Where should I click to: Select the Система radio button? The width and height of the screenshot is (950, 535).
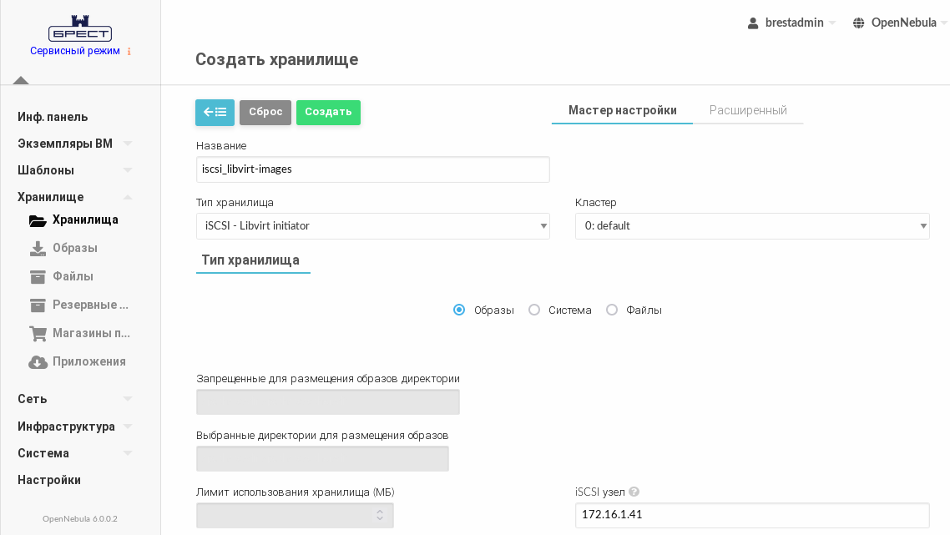click(x=534, y=310)
